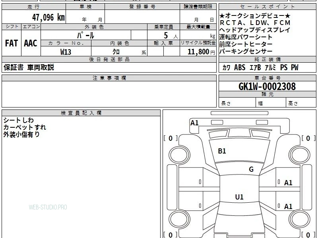Click the upper-right wheel in the car diagram
The height and width of the screenshot is (238, 318).
[300, 155]
